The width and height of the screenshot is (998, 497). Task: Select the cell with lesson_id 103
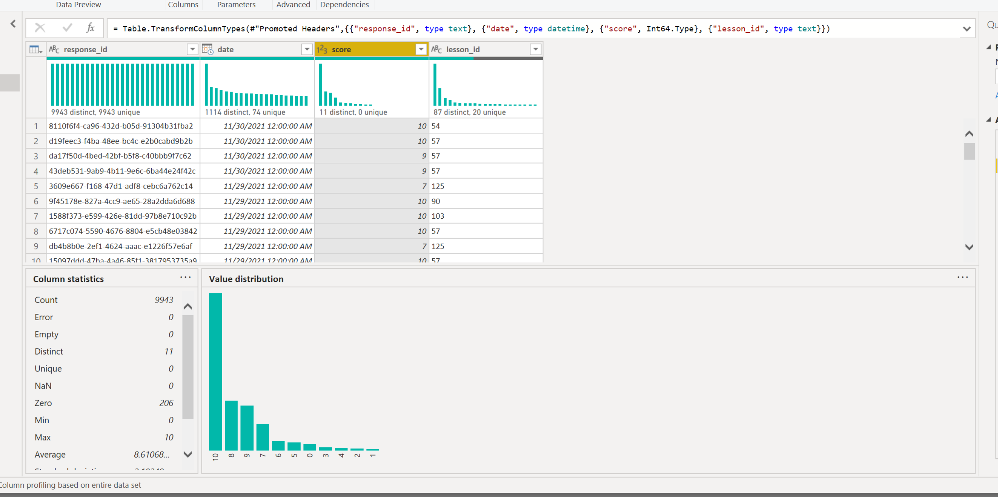(486, 216)
